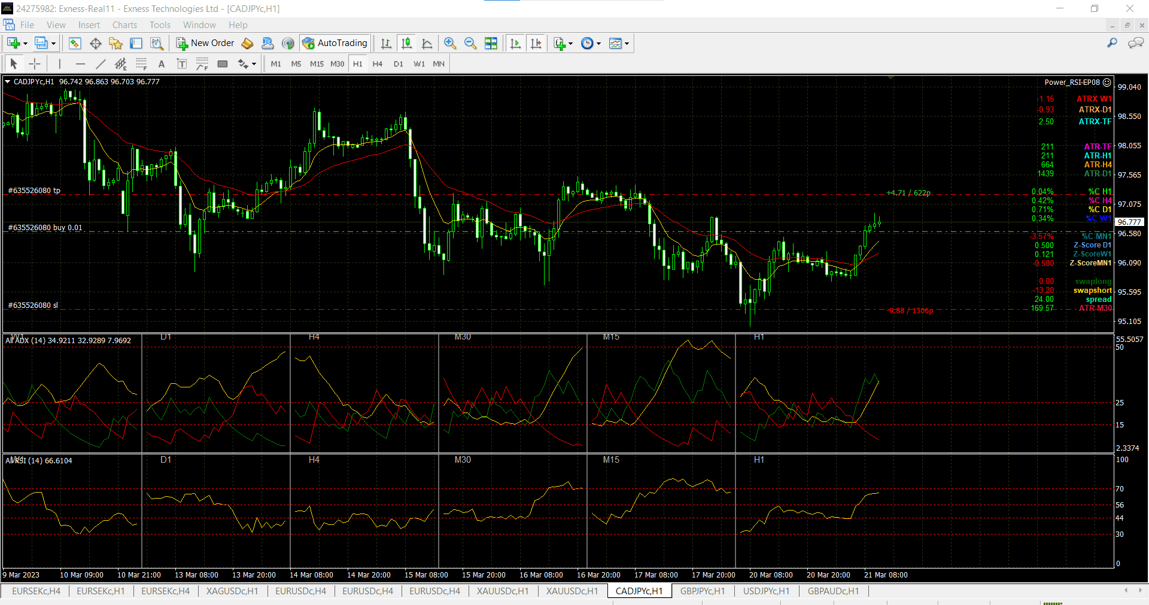This screenshot has width=1149, height=605.
Task: Click the current price 96.777 marker
Action: (x=1129, y=222)
